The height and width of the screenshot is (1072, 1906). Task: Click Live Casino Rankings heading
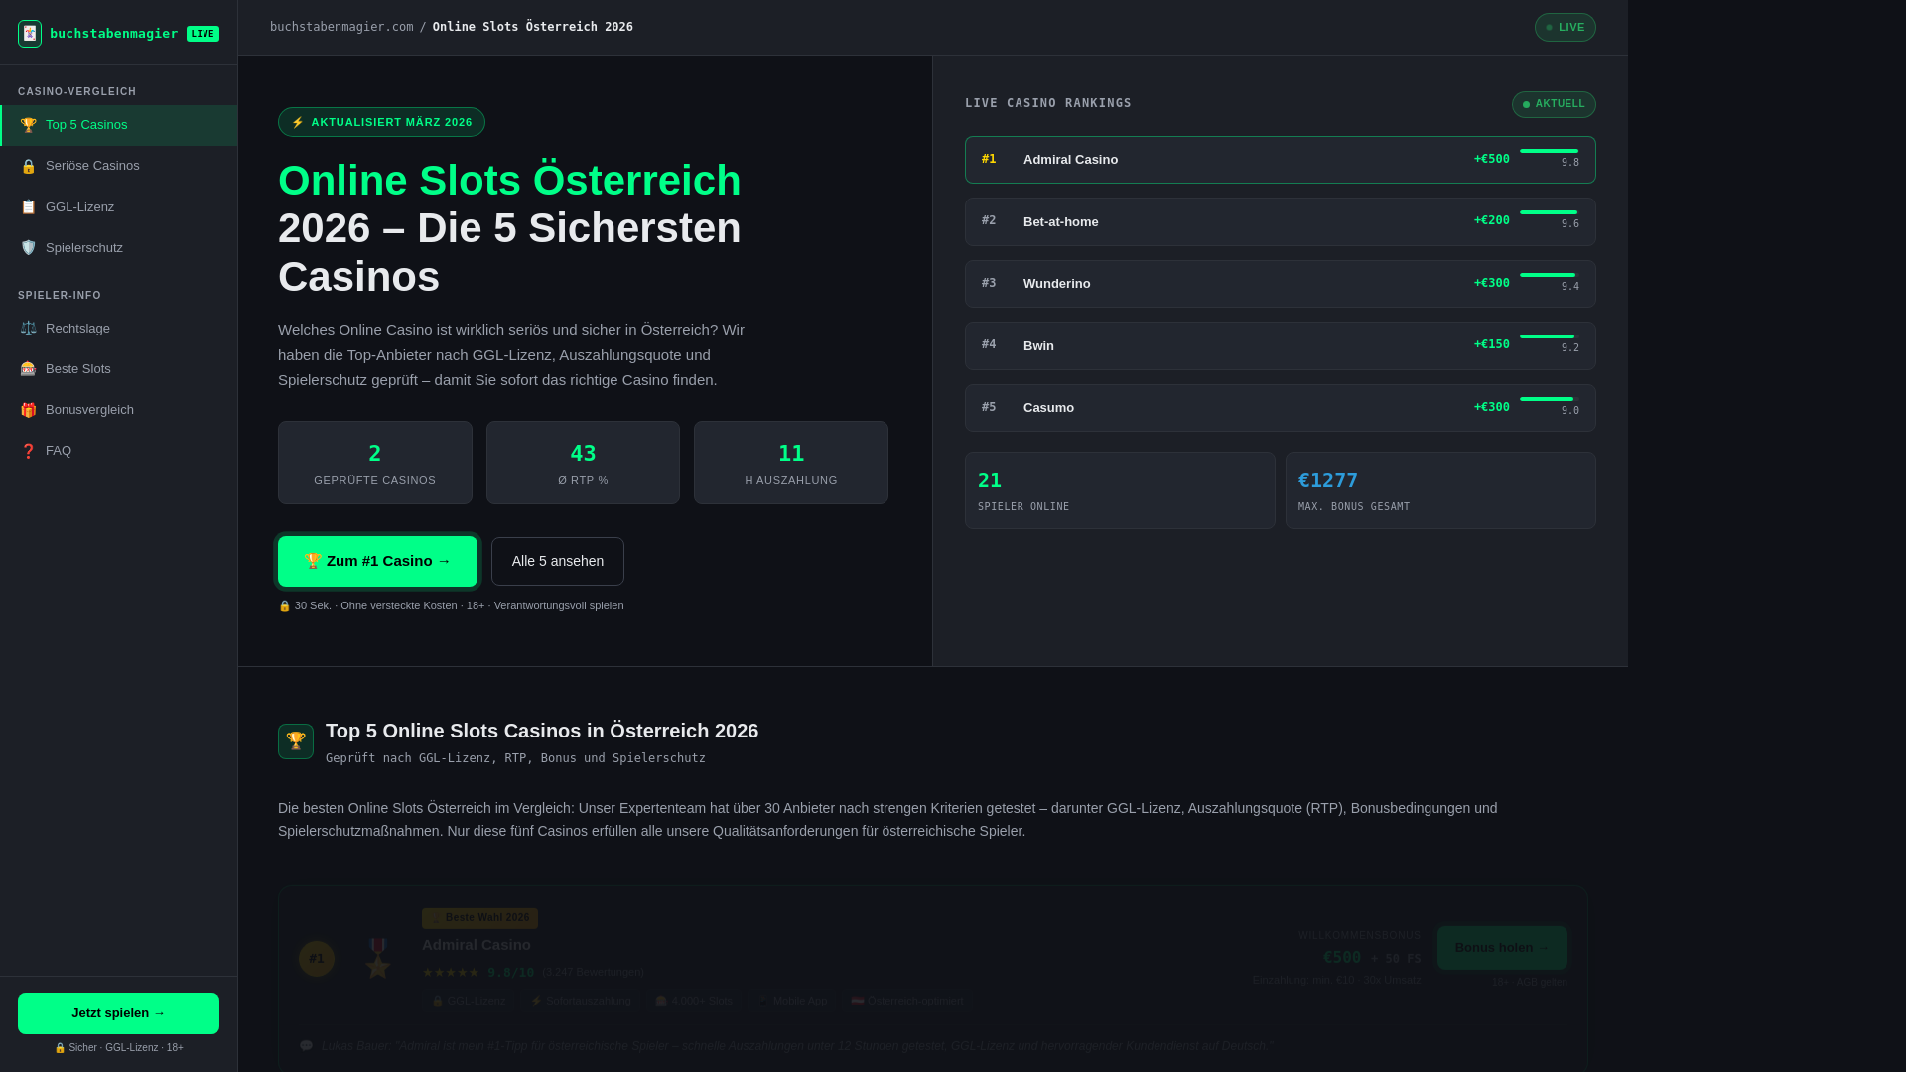click(1048, 103)
